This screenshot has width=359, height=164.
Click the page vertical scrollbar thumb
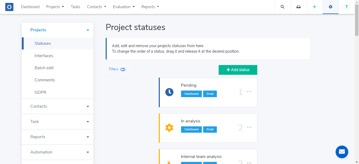357,20
